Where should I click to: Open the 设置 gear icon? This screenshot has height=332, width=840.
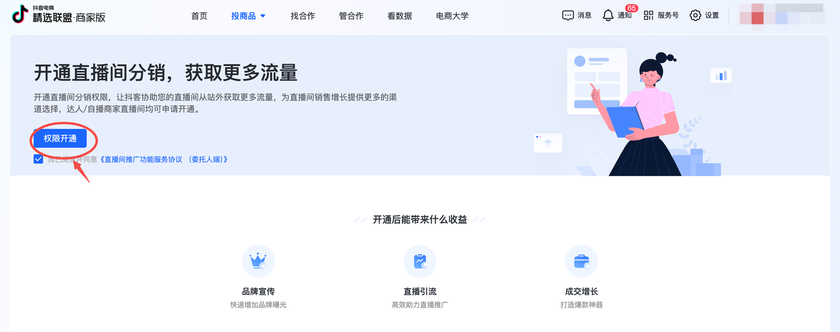point(696,15)
